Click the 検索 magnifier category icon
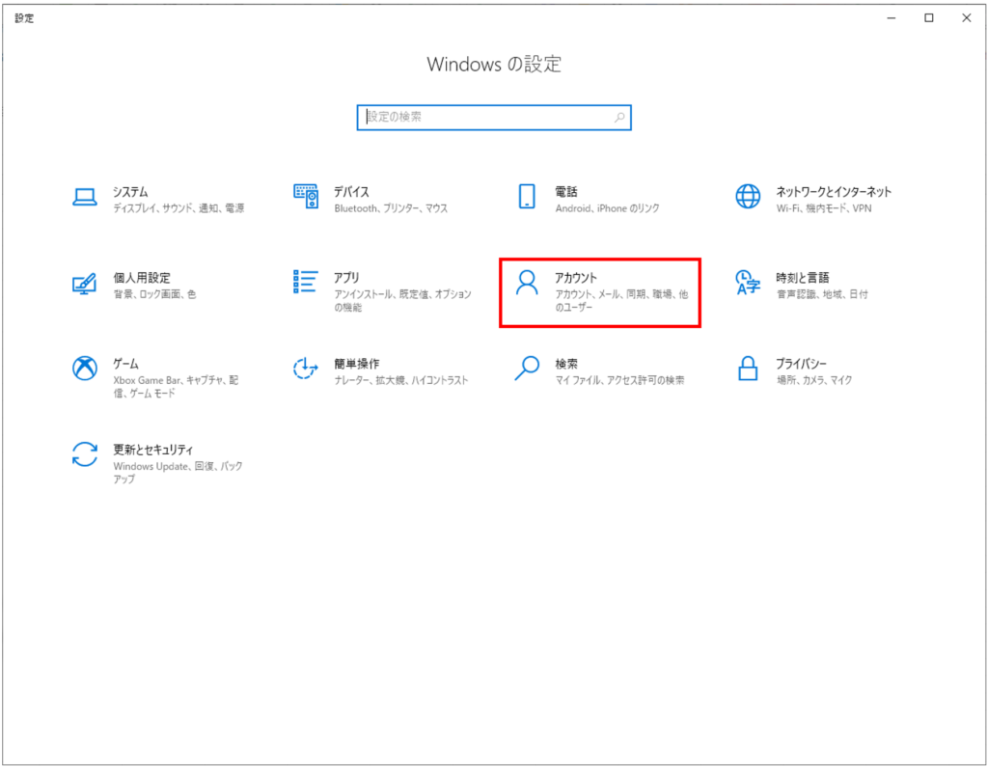 527,368
